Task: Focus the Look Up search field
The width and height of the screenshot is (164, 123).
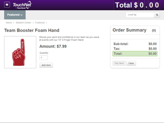Action: point(140,15)
